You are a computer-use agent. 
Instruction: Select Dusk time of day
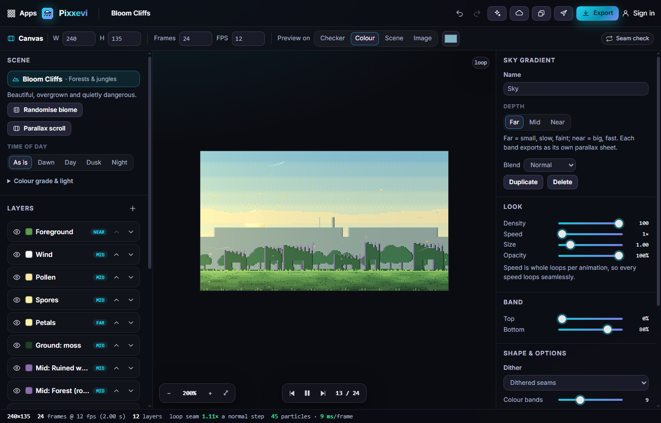[x=94, y=162]
